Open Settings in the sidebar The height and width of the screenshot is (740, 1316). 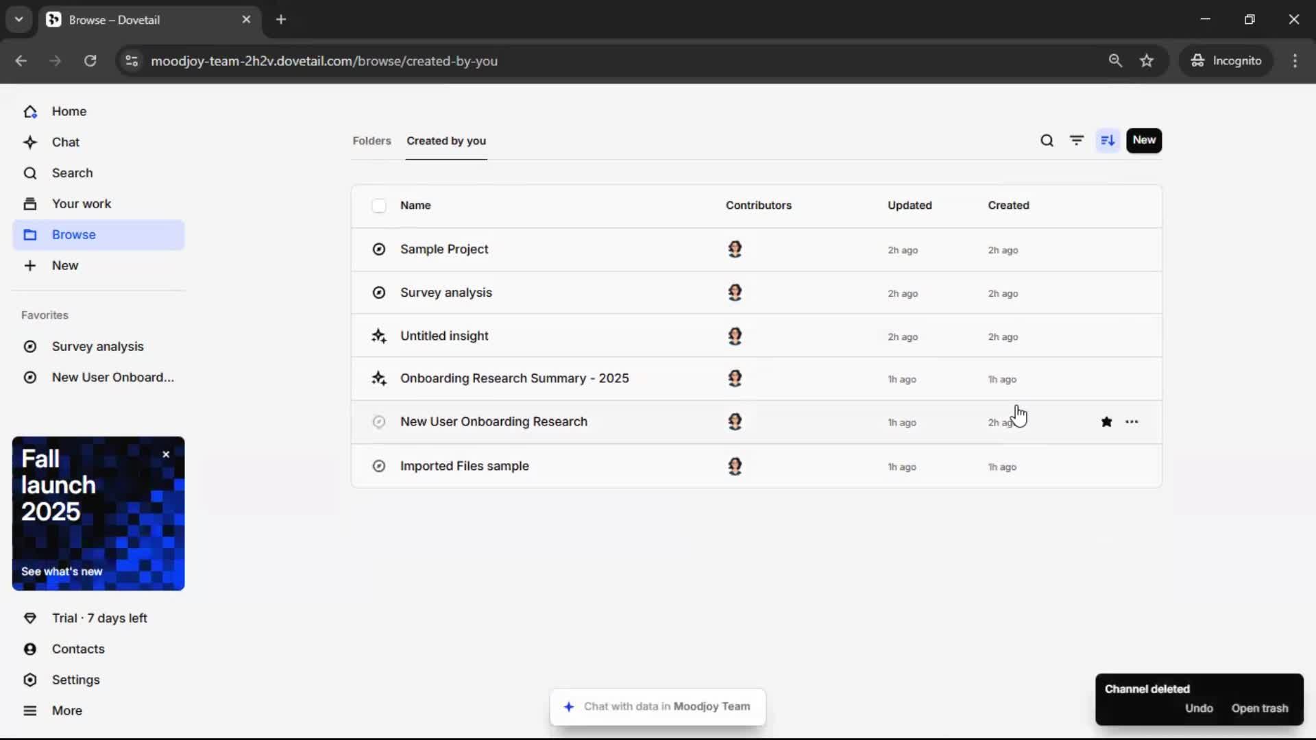click(x=75, y=680)
